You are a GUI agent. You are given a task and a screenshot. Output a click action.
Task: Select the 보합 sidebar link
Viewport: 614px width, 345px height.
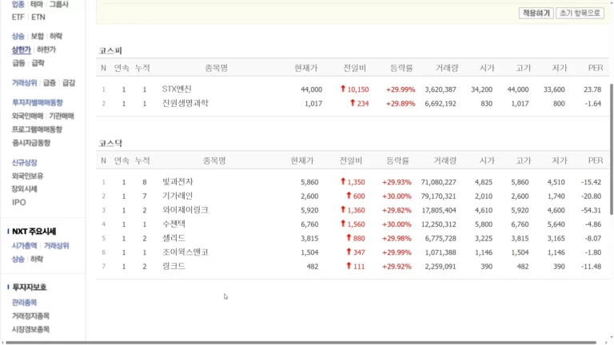pyautogui.click(x=38, y=36)
